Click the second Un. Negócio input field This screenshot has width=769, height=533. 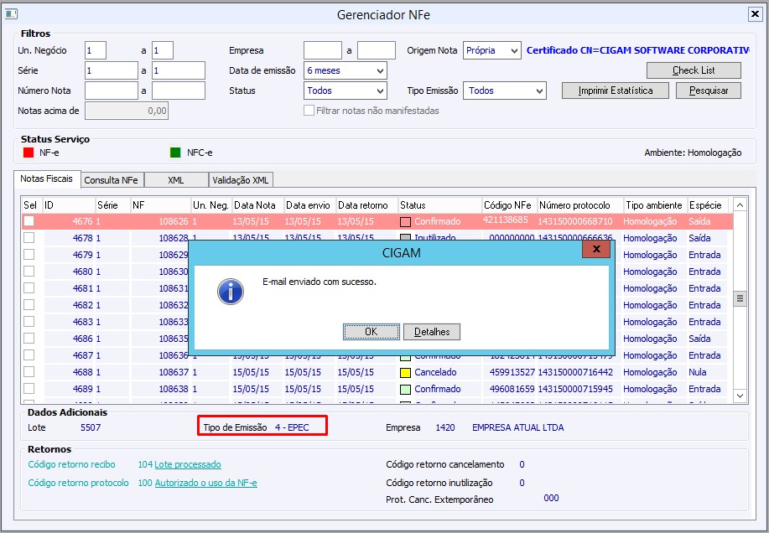[163, 50]
